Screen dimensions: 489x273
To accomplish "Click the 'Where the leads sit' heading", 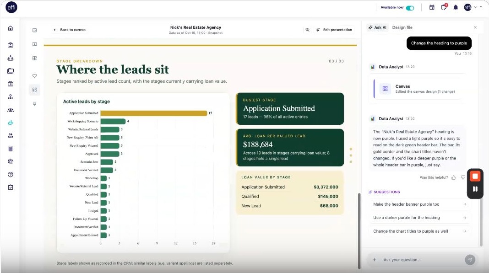I will point(113,69).
